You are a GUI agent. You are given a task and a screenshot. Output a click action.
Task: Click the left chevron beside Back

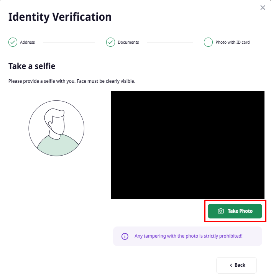[231, 265]
